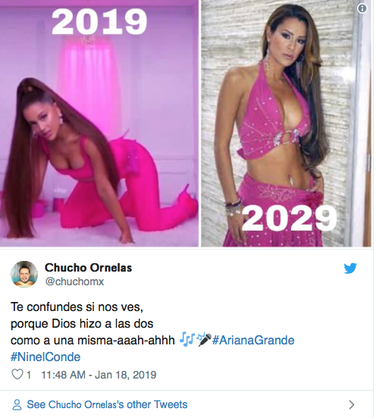The image size is (376, 418).
Task: Click the info icon on the photo
Action: (362, 8)
